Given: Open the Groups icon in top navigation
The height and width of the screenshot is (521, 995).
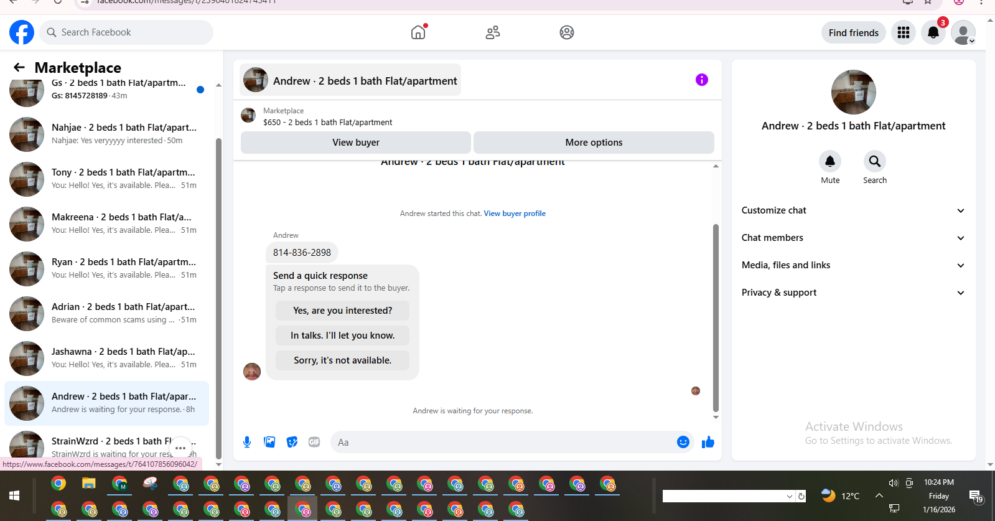Looking at the screenshot, I should [x=567, y=32].
